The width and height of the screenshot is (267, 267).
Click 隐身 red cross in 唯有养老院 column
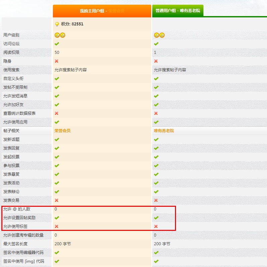156,61
